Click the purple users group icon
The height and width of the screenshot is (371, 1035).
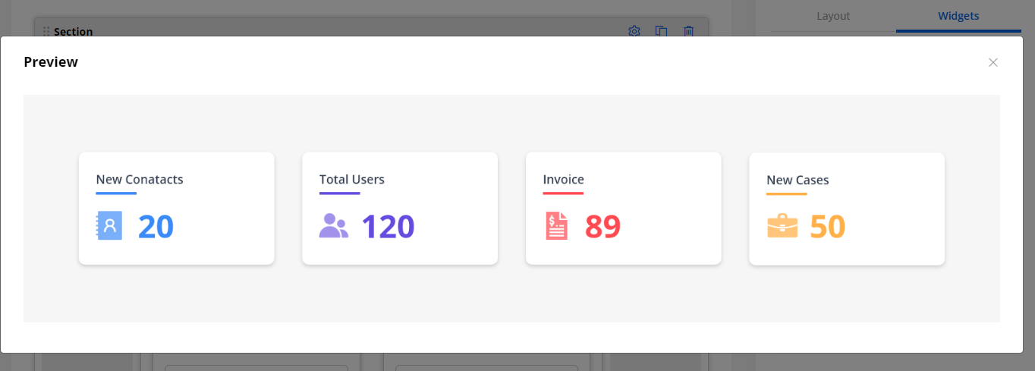[x=333, y=226]
